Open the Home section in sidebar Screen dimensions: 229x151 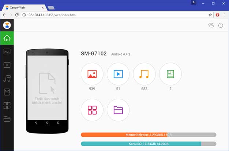click(7, 38)
